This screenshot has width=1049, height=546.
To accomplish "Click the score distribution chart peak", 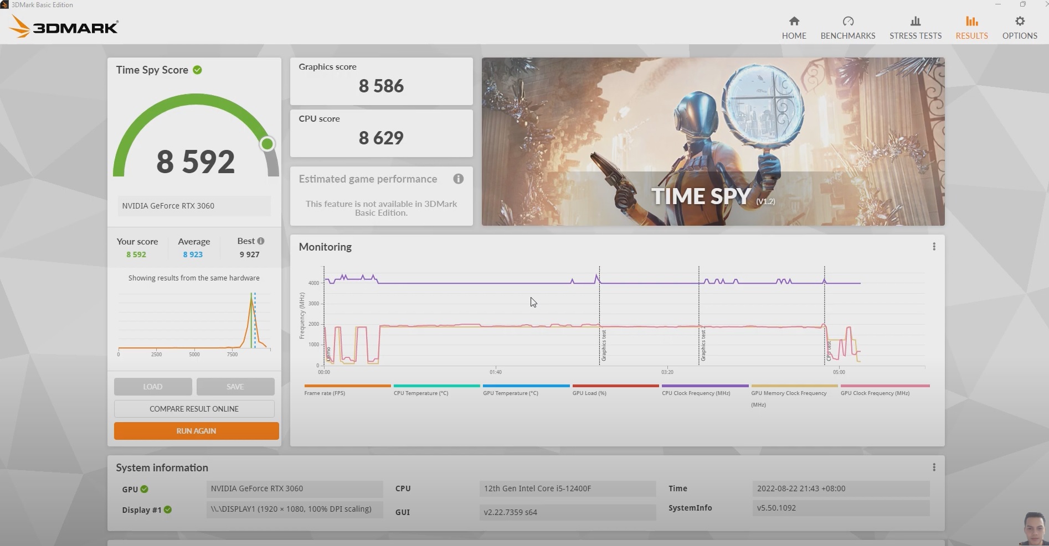I will pos(251,299).
